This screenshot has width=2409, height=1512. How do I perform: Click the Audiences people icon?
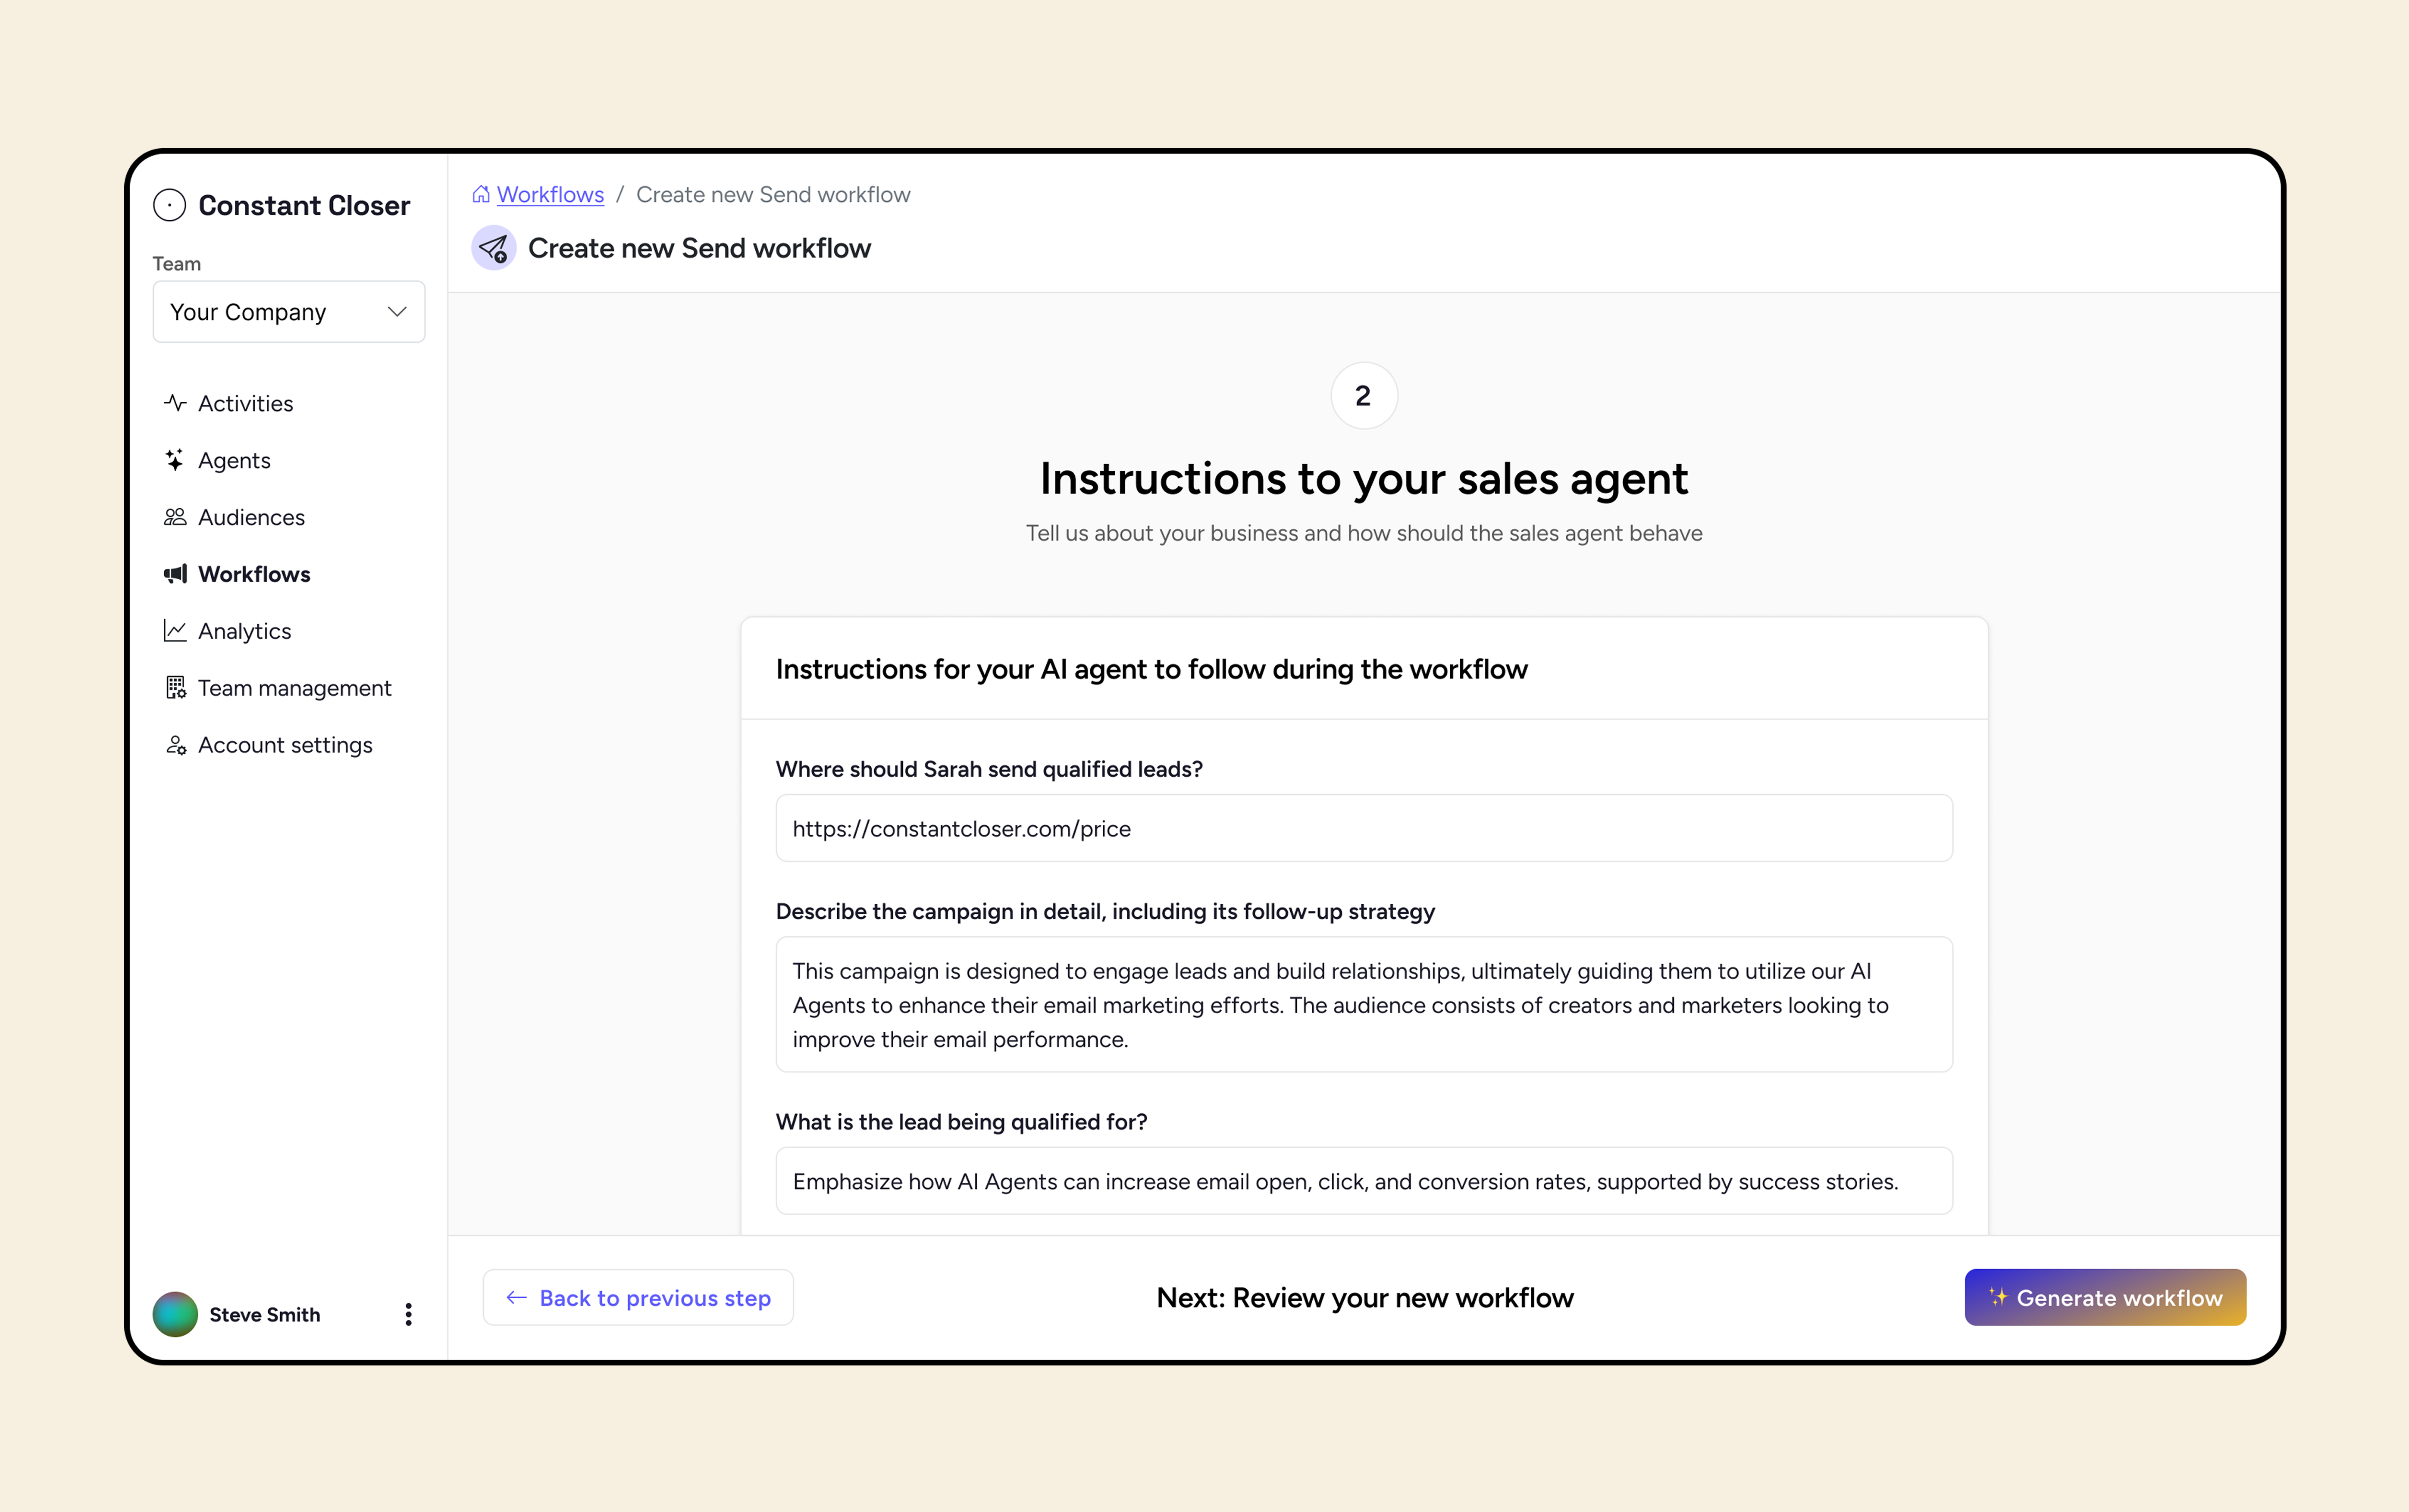click(175, 517)
